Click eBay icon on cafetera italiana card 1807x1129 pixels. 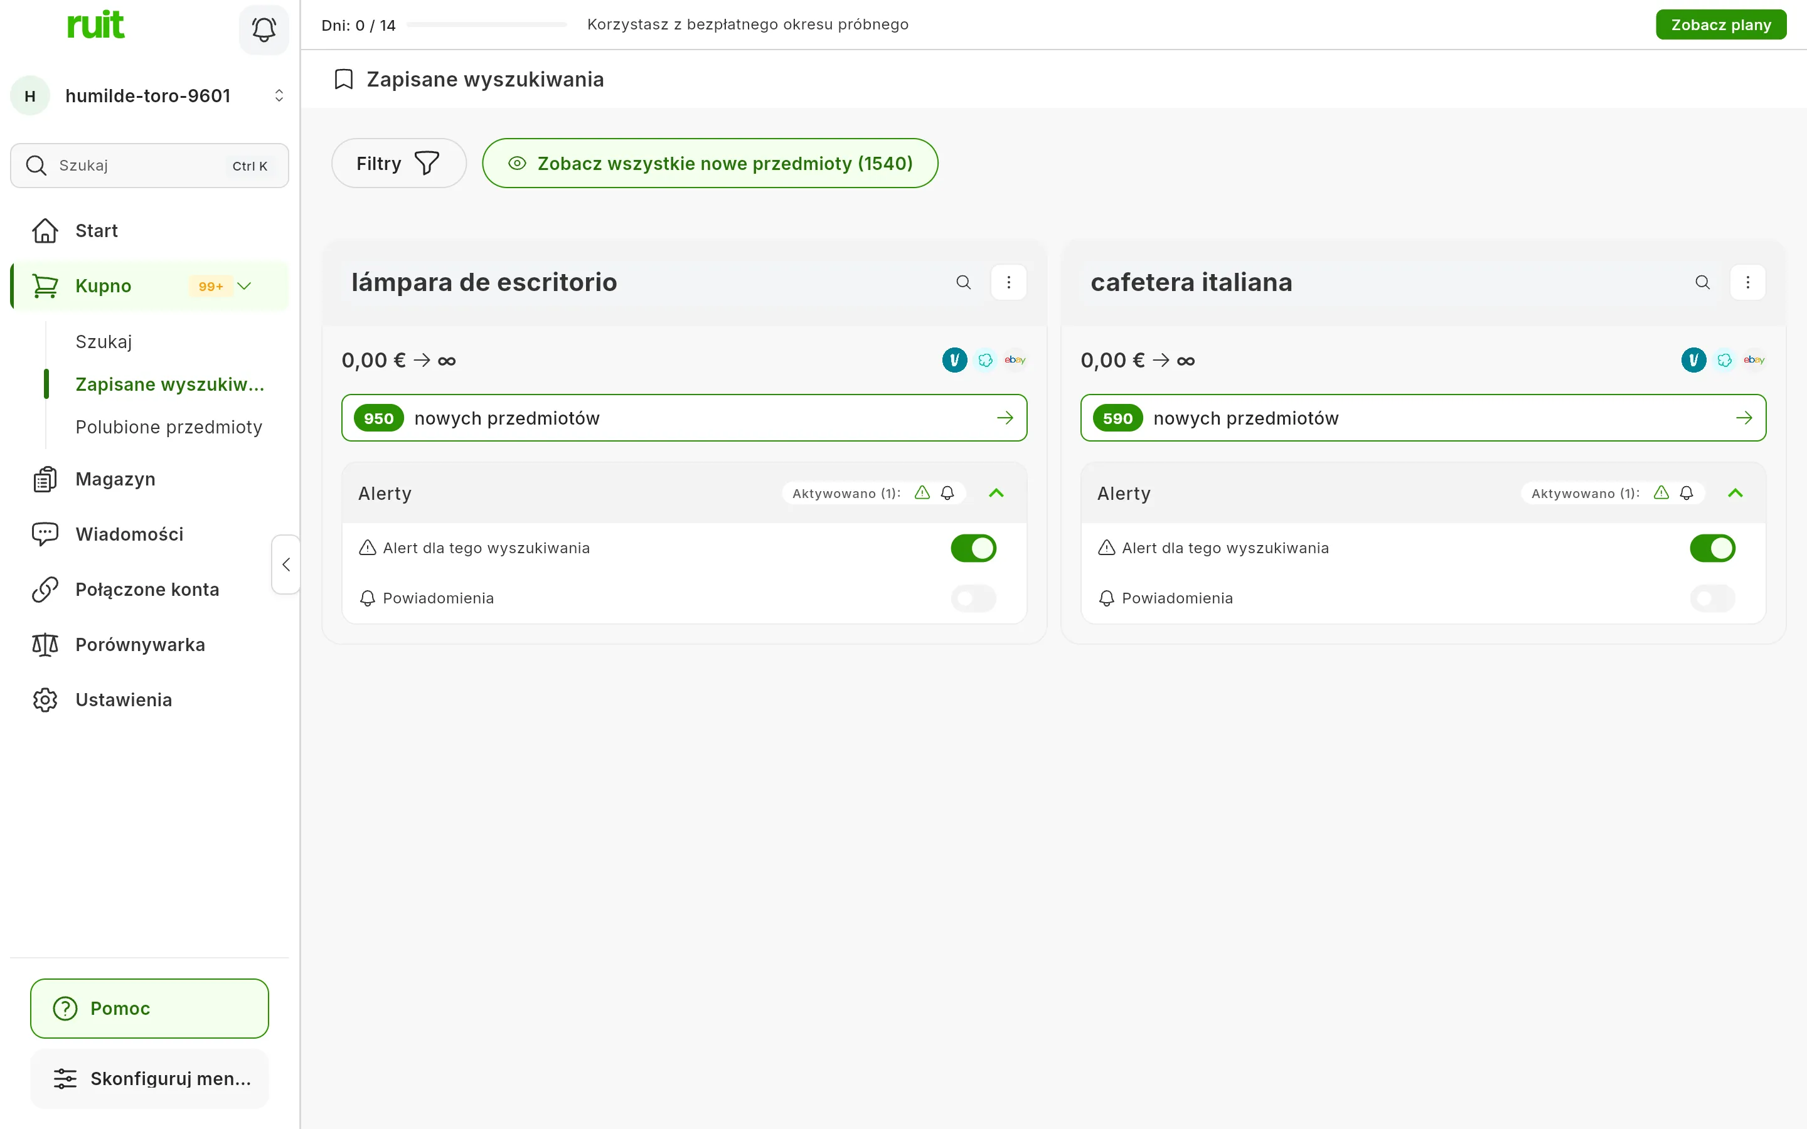(1754, 360)
